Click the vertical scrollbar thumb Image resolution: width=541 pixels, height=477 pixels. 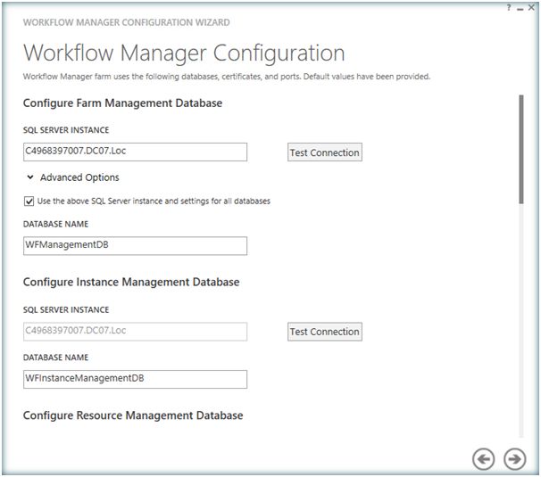point(521,149)
